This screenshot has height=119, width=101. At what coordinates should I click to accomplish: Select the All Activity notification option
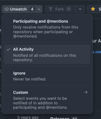pyautogui.click(x=47, y=54)
